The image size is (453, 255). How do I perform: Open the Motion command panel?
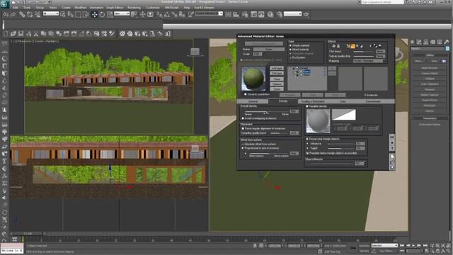pyautogui.click(x=432, y=42)
